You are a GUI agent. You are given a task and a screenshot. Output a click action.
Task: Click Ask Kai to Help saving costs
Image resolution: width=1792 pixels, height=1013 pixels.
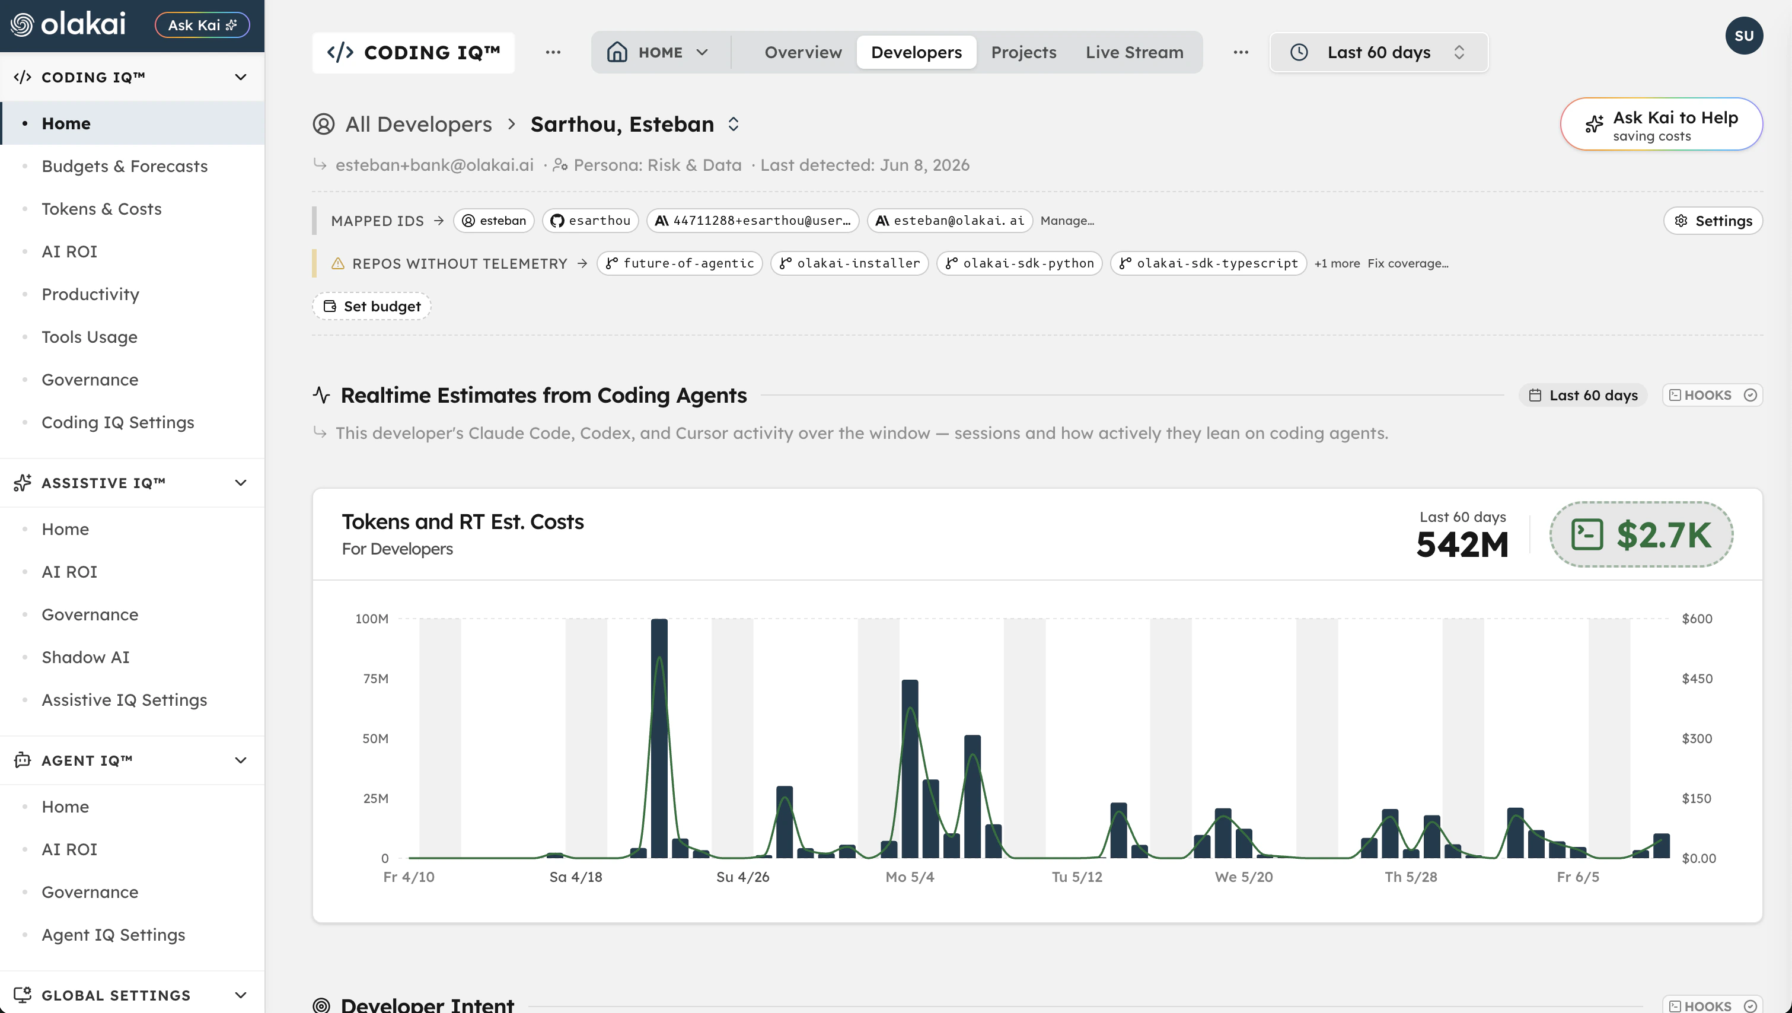coord(1661,125)
